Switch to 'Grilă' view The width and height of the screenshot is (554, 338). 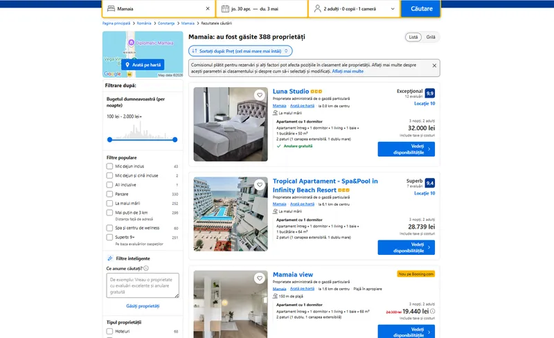click(431, 37)
